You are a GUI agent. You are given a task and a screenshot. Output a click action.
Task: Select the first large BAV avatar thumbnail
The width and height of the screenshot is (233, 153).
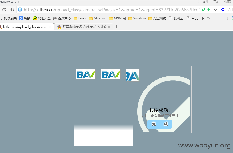click(x=86, y=74)
